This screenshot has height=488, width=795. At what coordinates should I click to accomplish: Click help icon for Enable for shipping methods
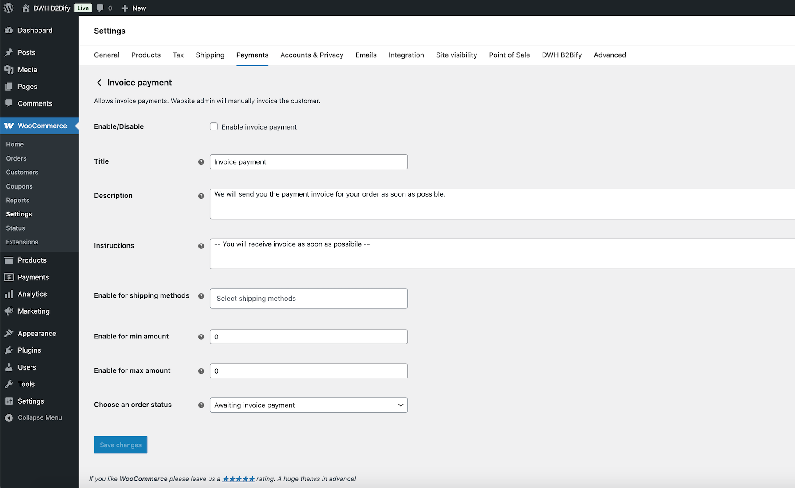pos(201,296)
